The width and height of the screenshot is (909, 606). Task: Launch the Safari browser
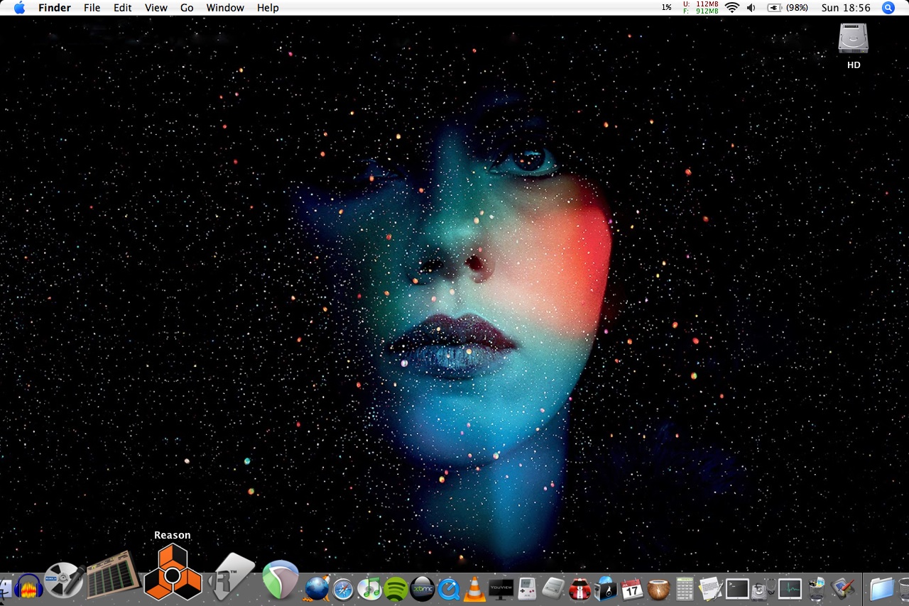[x=342, y=589]
